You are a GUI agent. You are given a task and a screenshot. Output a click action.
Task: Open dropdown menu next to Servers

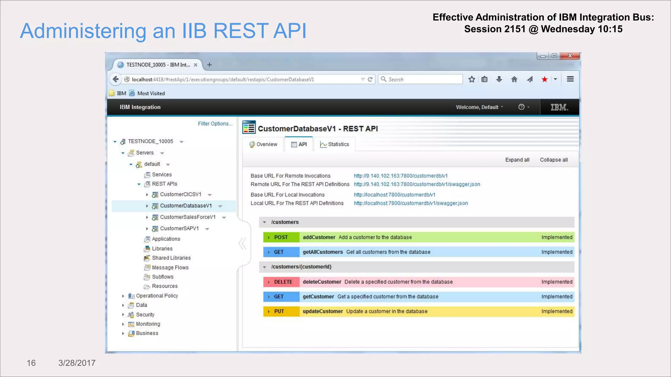pyautogui.click(x=162, y=153)
